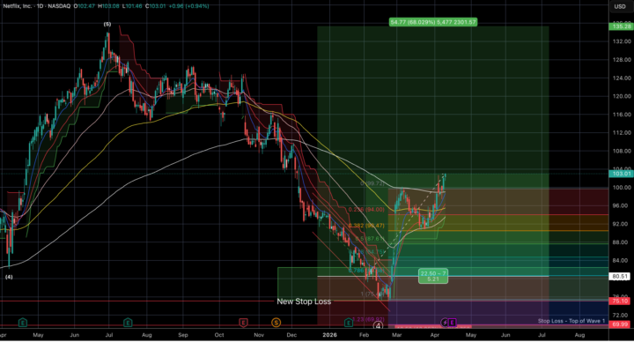Image resolution: width=634 pixels, height=342 pixels.
Task: Click the +0.96 (+0.94%) change value
Action: click(189, 6)
